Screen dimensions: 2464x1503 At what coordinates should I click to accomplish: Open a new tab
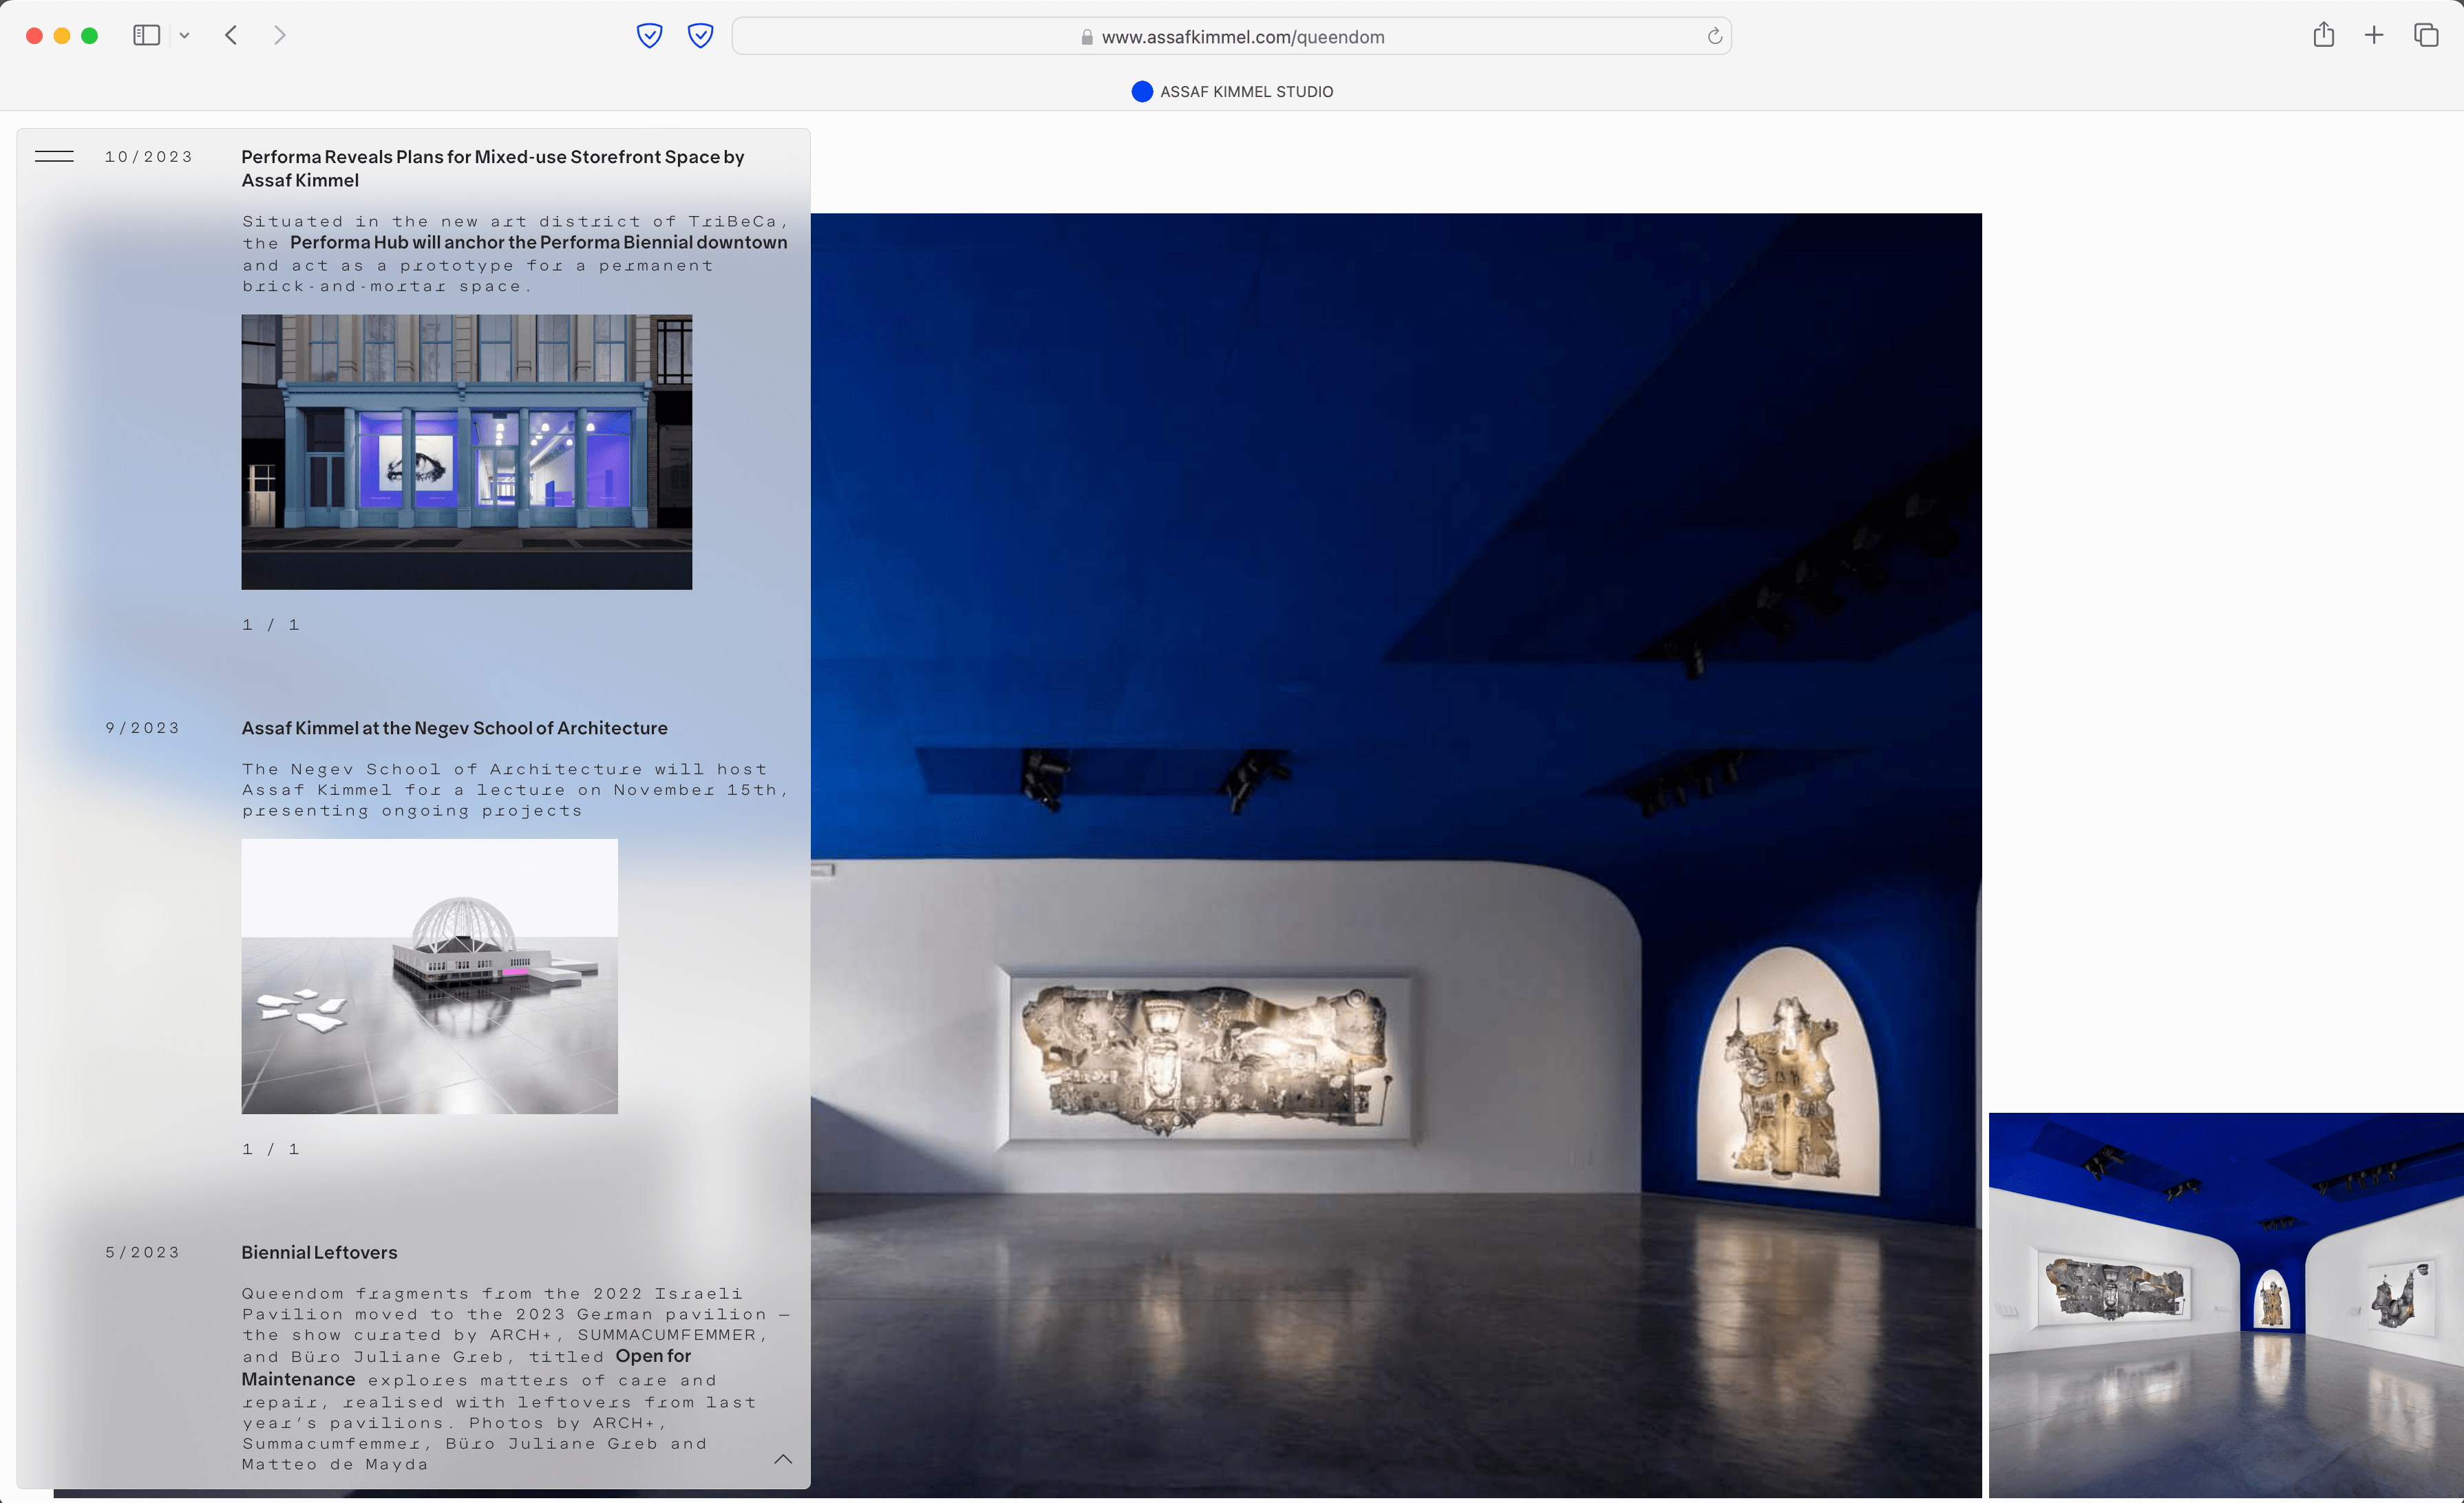click(2374, 36)
